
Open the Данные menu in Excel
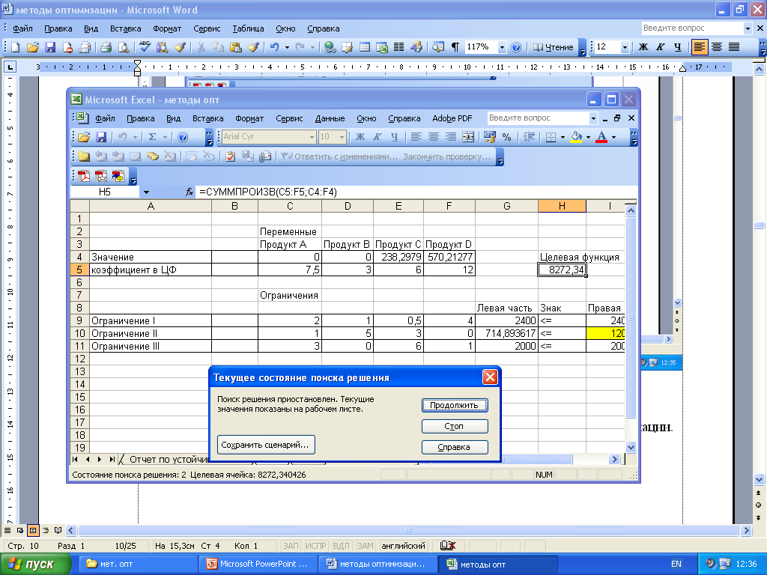(x=330, y=118)
